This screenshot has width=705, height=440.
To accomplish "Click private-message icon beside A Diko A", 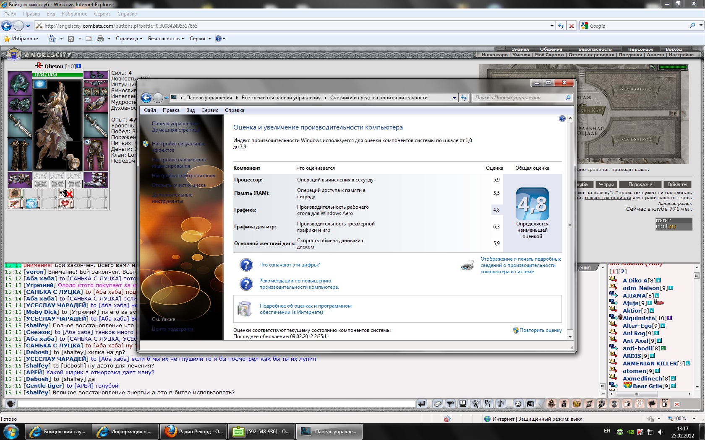I will [x=613, y=280].
